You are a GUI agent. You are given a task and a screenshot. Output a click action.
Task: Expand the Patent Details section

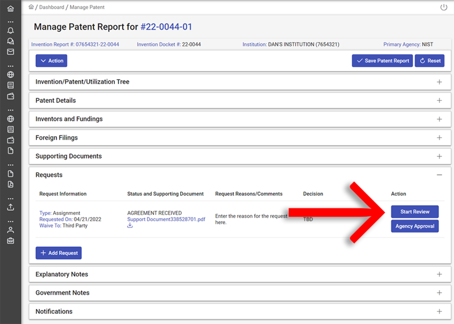tap(439, 100)
